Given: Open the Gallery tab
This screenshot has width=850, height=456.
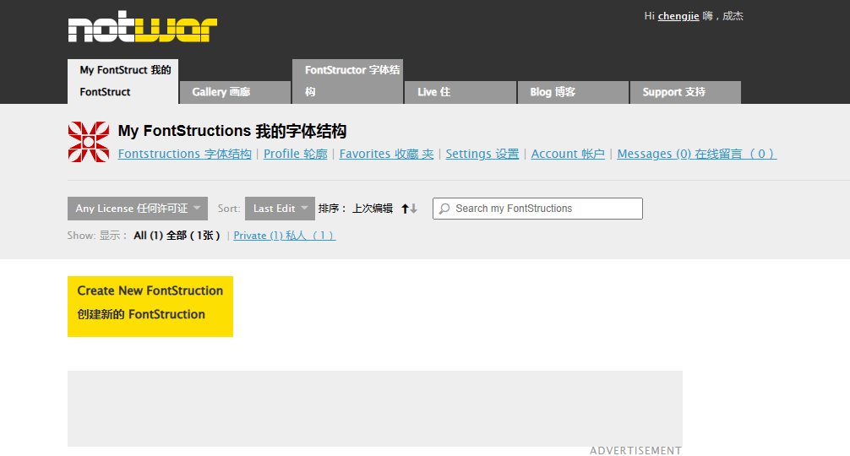Looking at the screenshot, I should 235,92.
